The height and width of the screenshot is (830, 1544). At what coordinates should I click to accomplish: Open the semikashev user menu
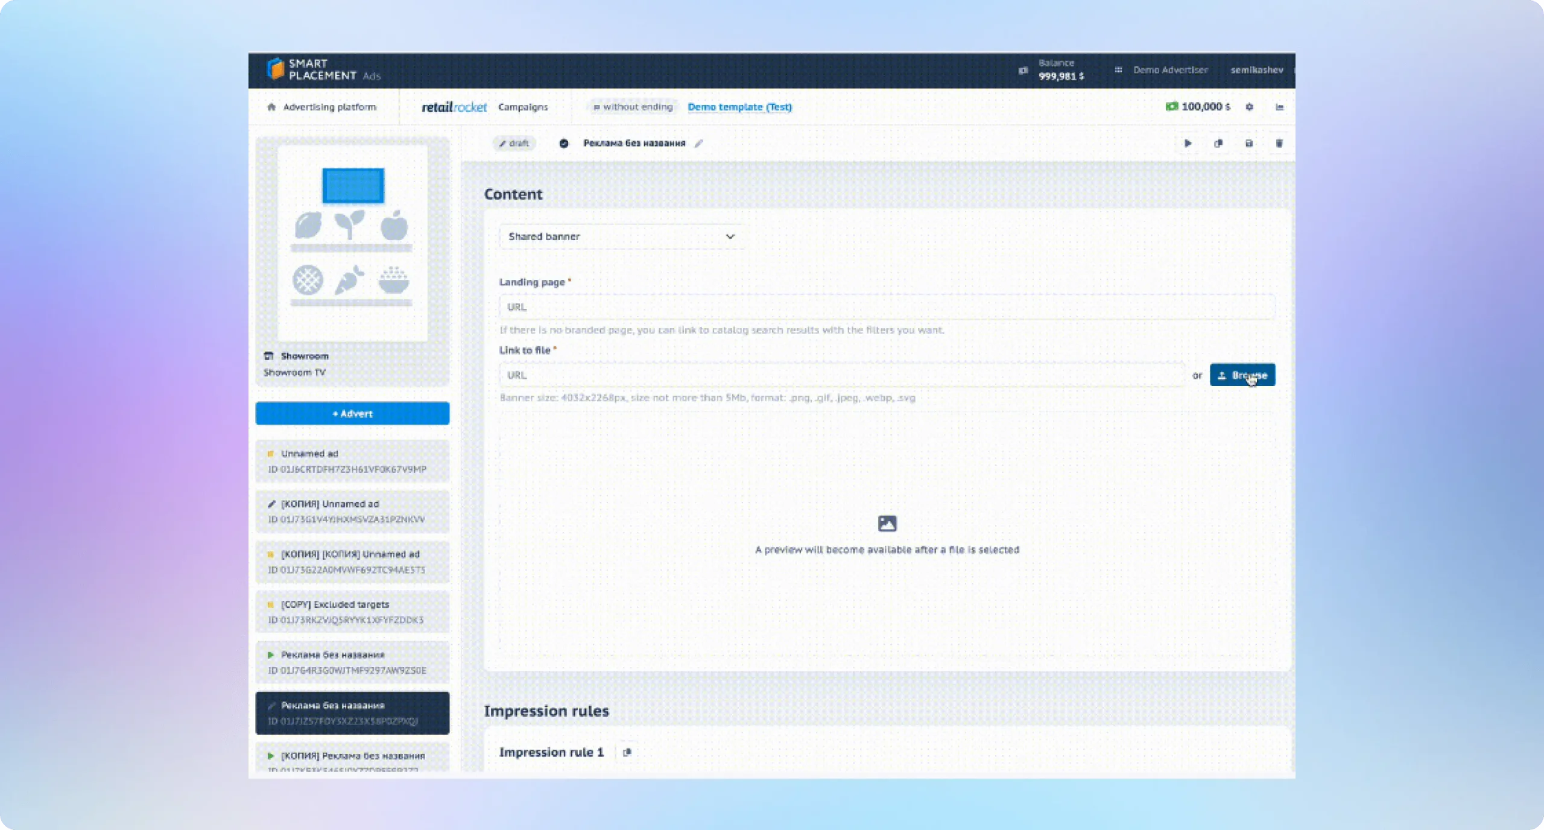click(1256, 70)
